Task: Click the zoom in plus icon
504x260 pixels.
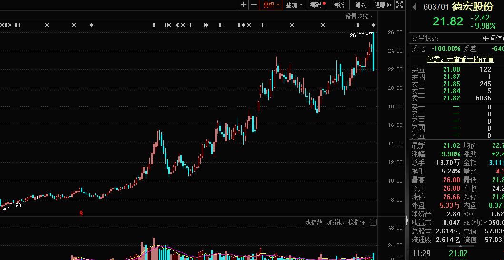Action: click(243, 5)
